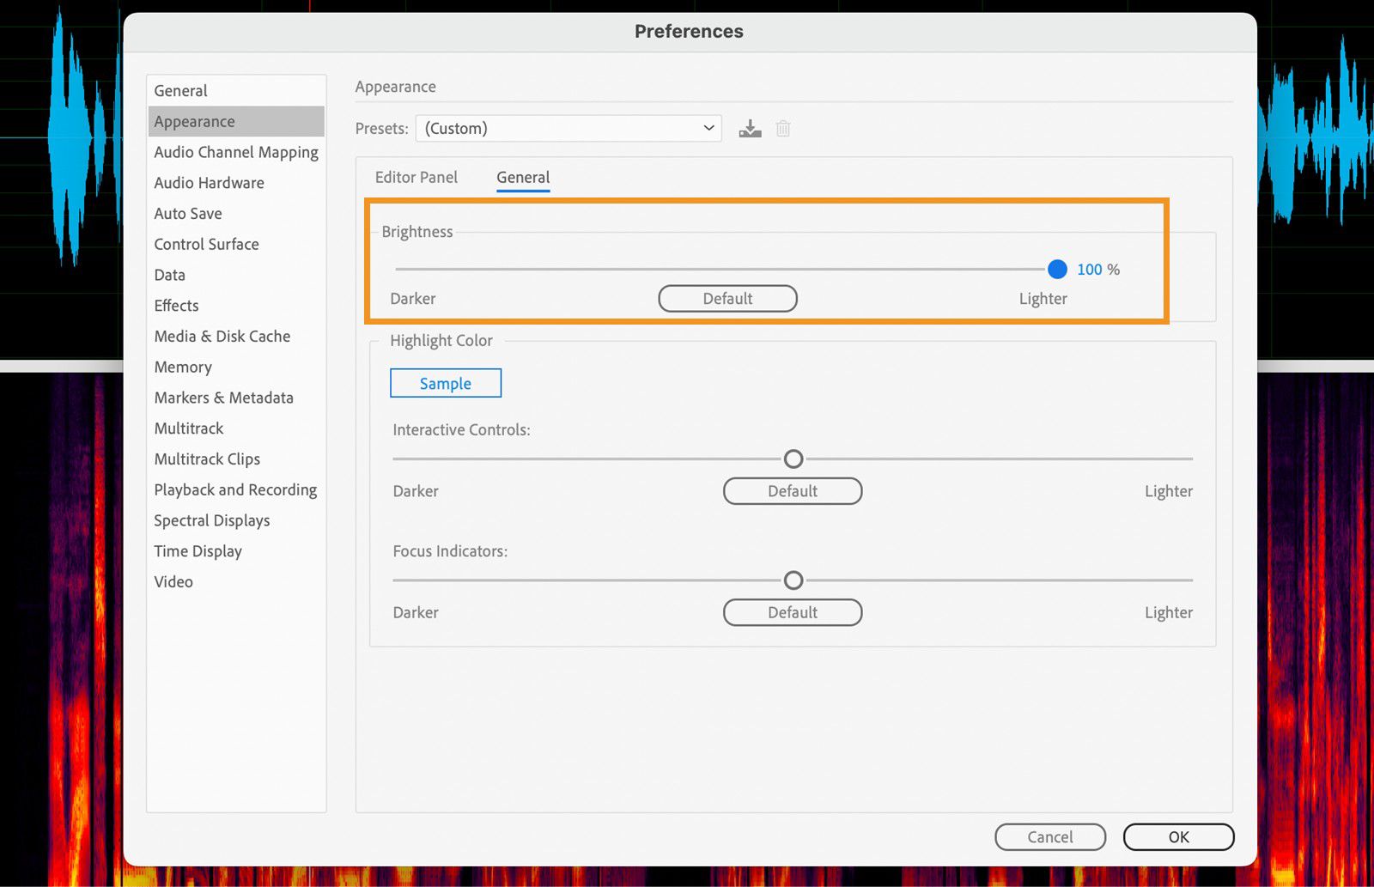Click the 100 % brightness value field
The width and height of the screenshot is (1374, 887).
1089,270
